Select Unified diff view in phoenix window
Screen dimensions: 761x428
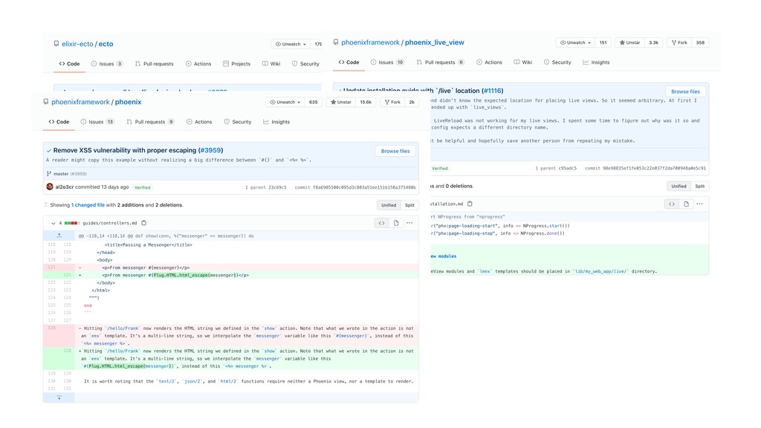tap(388, 205)
